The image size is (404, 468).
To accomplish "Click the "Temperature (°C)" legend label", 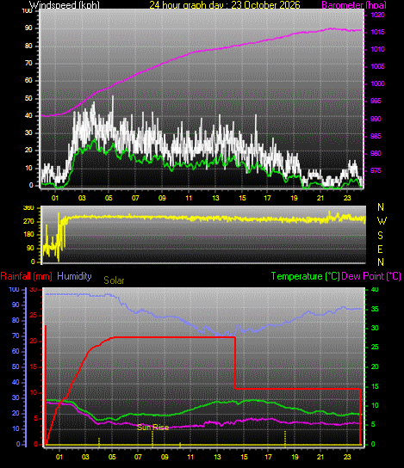I will 306,276.
